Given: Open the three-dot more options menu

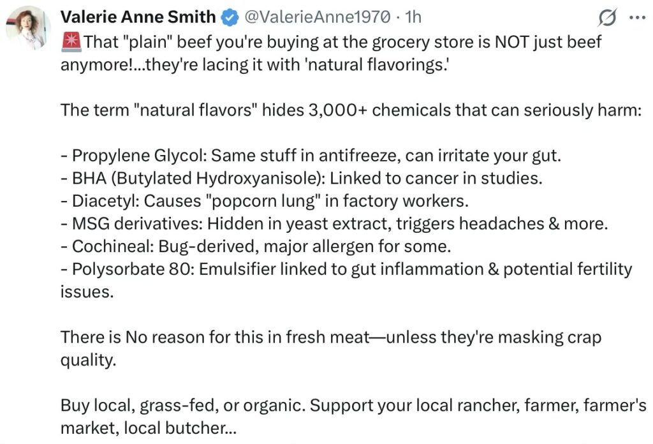Looking at the screenshot, I should 637,18.
